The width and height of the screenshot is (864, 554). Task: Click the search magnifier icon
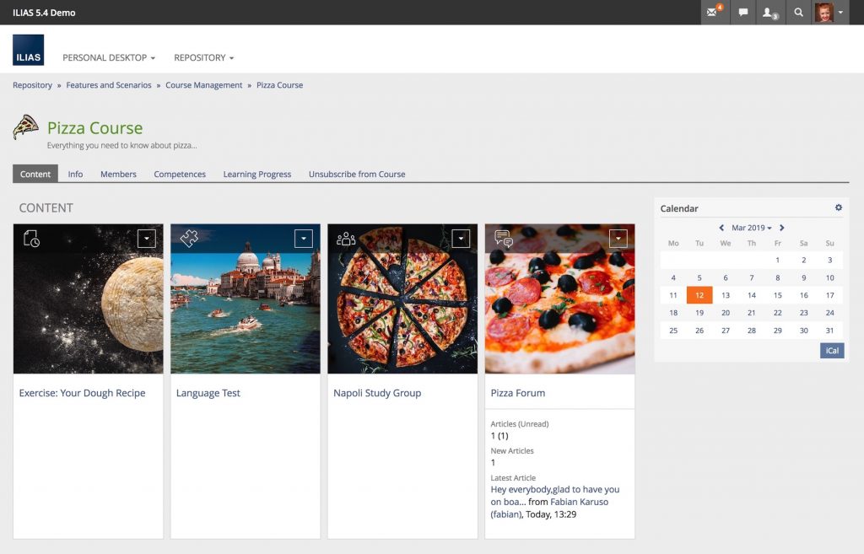pyautogui.click(x=798, y=13)
